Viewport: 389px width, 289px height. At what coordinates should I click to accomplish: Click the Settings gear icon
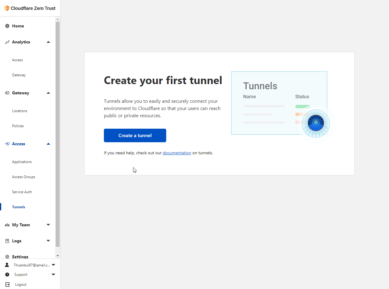pyautogui.click(x=7, y=257)
